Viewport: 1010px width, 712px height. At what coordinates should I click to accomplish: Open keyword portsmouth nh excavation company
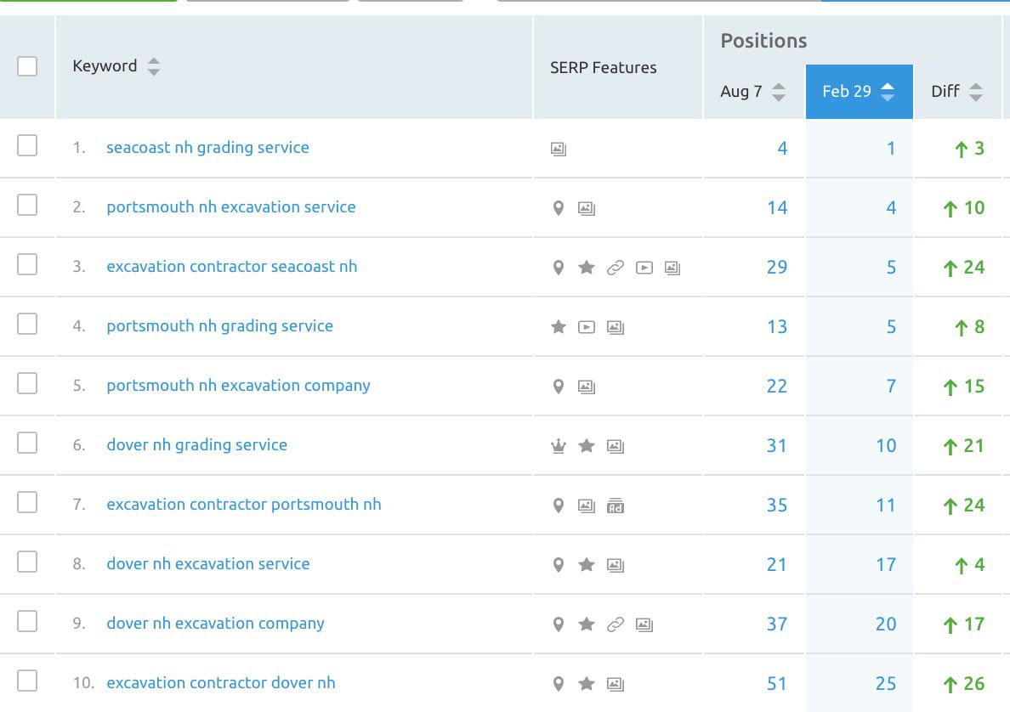click(x=238, y=385)
